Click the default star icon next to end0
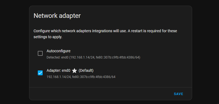Screen dimensions: 219x104 pyautogui.click(x=74, y=71)
